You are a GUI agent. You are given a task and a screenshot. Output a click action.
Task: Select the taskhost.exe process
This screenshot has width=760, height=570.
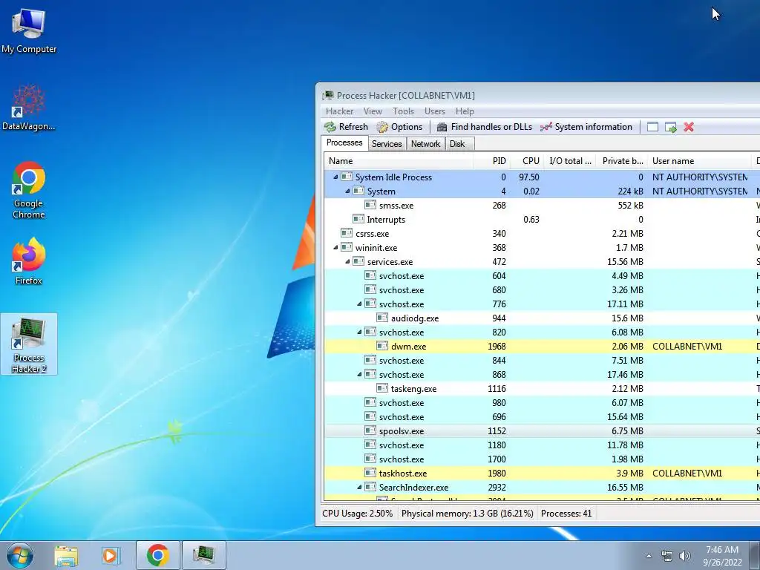542,473
